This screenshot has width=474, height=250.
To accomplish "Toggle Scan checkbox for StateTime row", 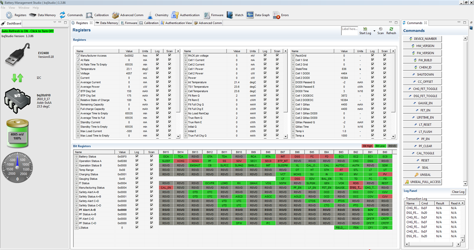I will tap(385, 69).
